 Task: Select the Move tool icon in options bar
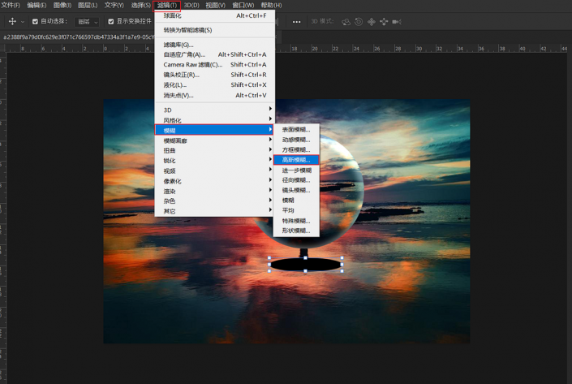click(x=12, y=21)
